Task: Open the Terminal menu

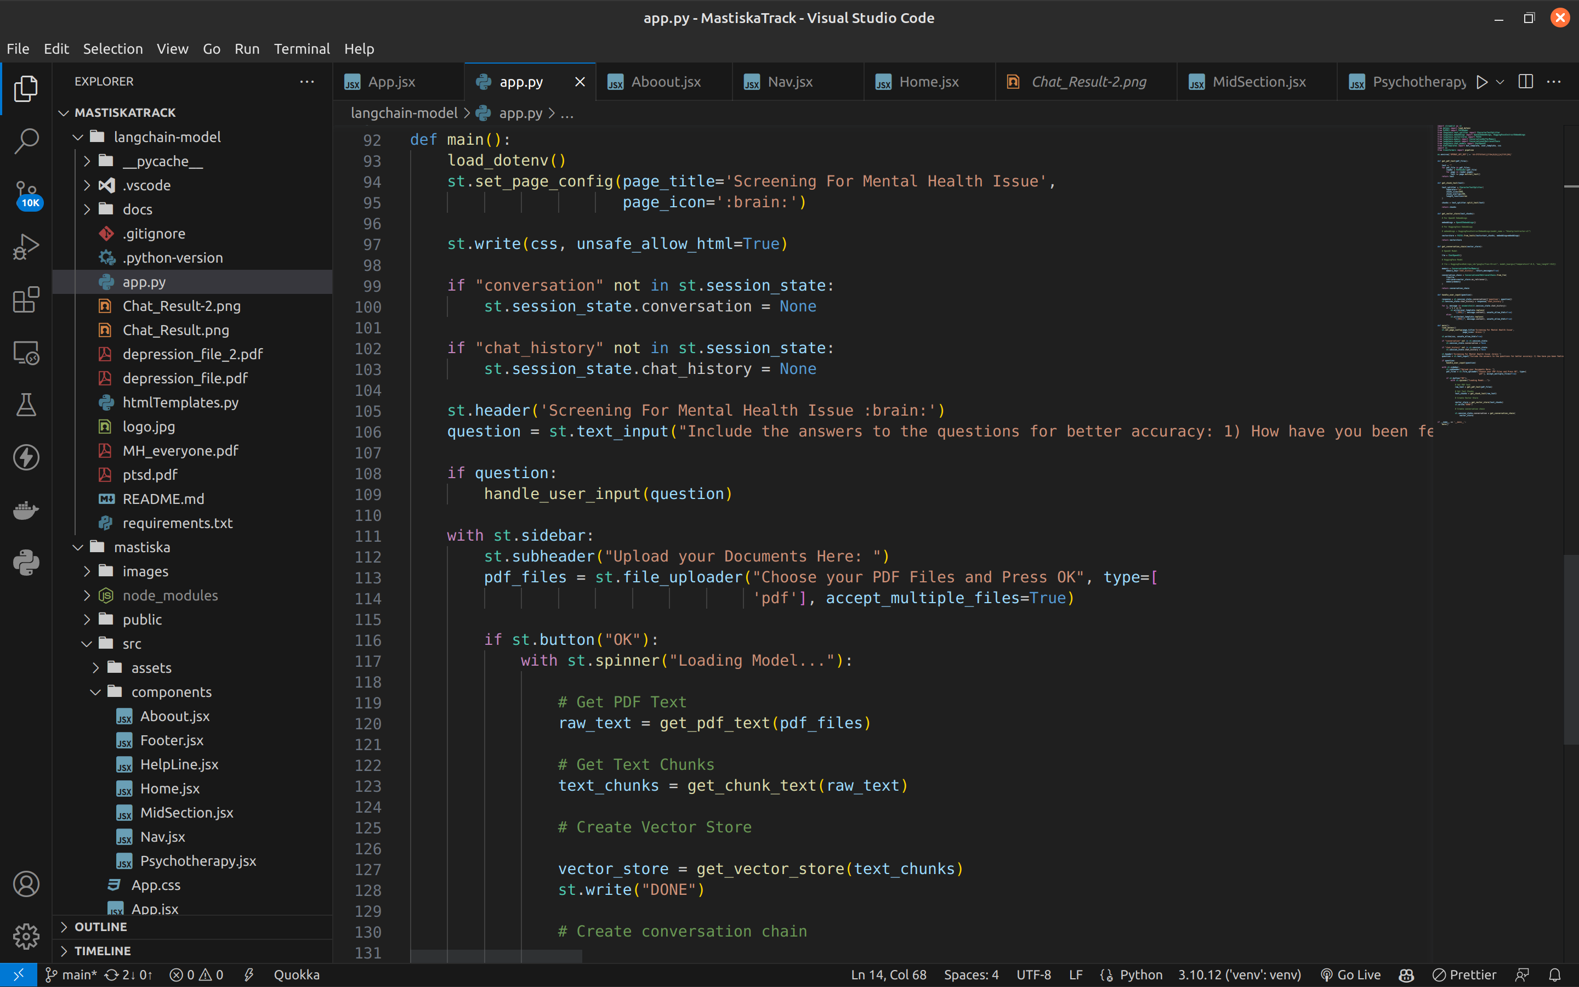Action: (302, 49)
